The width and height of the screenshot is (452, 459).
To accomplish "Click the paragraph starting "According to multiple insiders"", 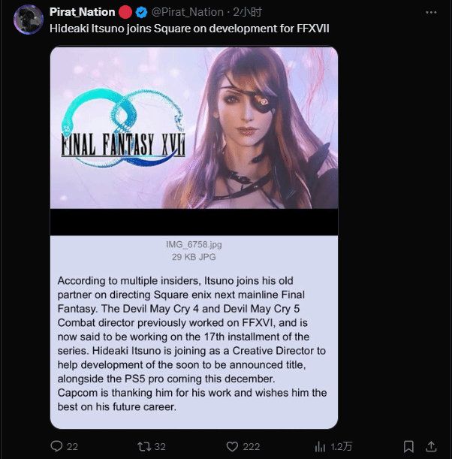I will pyautogui.click(x=194, y=343).
